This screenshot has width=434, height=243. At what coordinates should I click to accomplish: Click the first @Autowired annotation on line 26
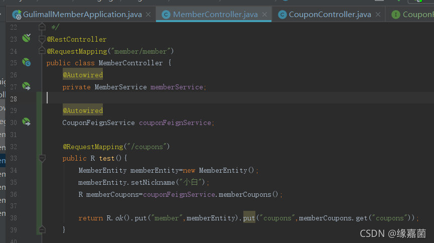[83, 75]
